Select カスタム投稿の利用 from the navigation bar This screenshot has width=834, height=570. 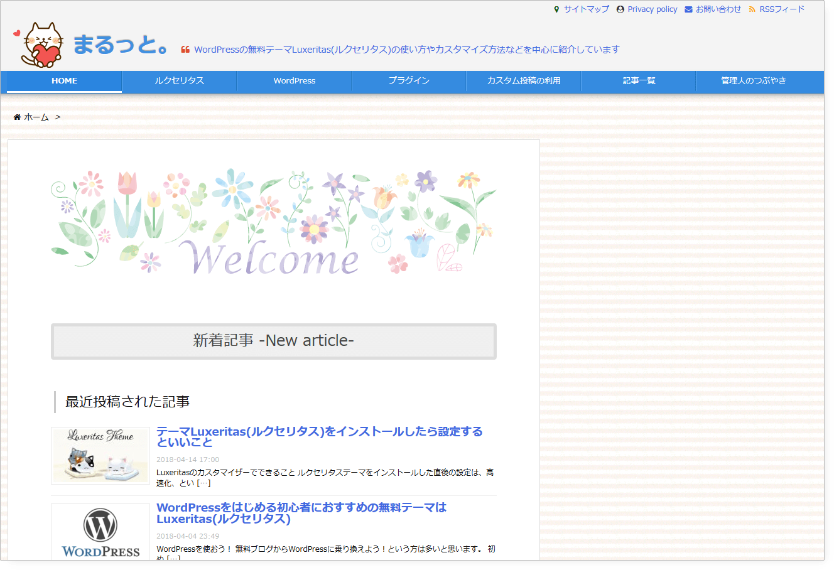523,82
